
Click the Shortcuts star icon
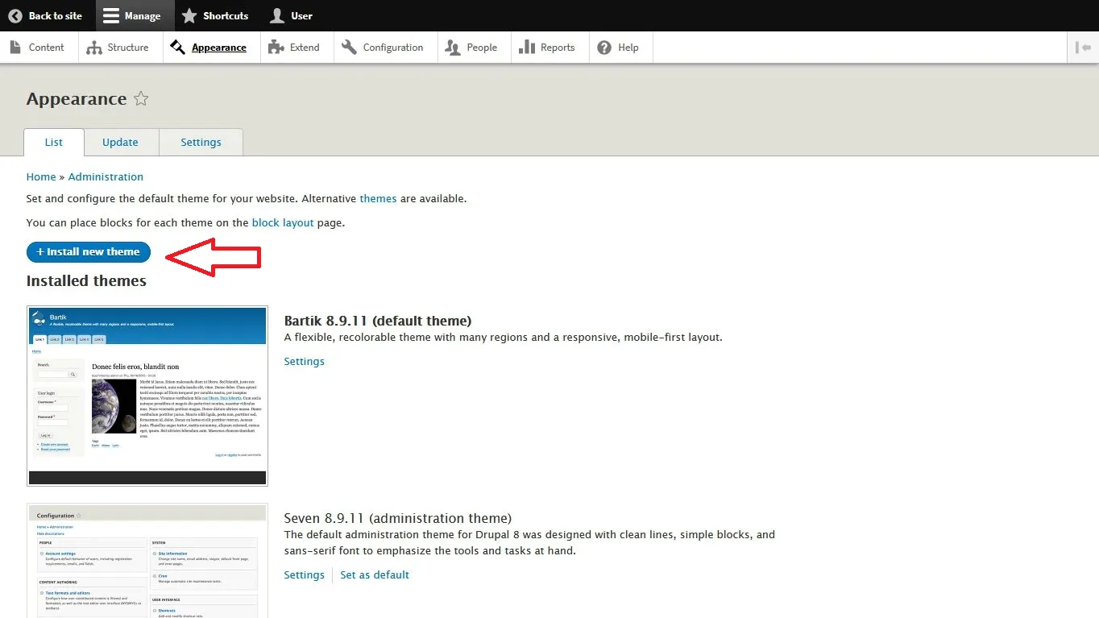(x=189, y=15)
